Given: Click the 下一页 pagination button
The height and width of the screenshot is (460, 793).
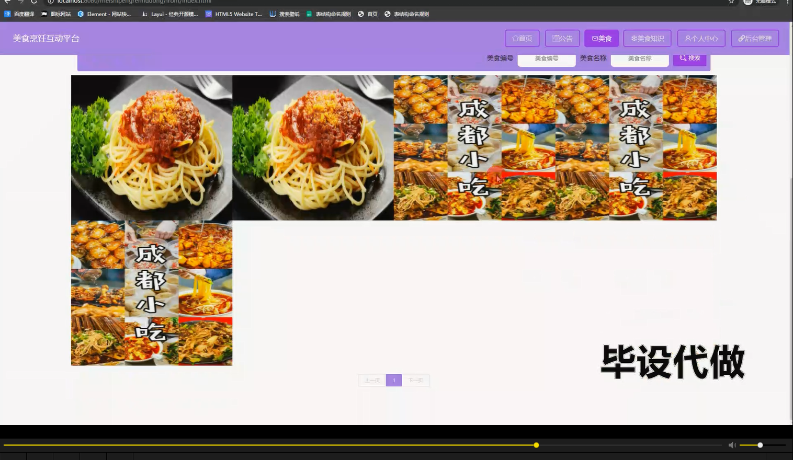Looking at the screenshot, I should (415, 380).
